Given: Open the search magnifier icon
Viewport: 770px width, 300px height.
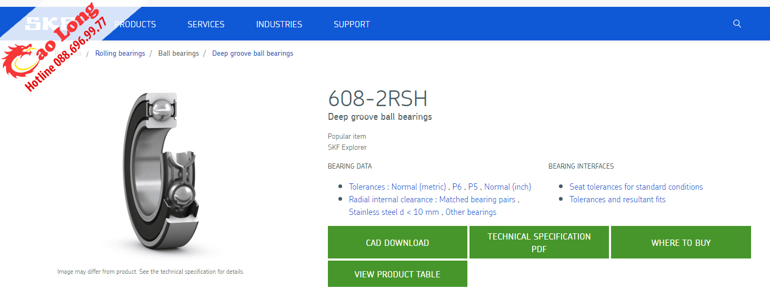Looking at the screenshot, I should coord(737,24).
